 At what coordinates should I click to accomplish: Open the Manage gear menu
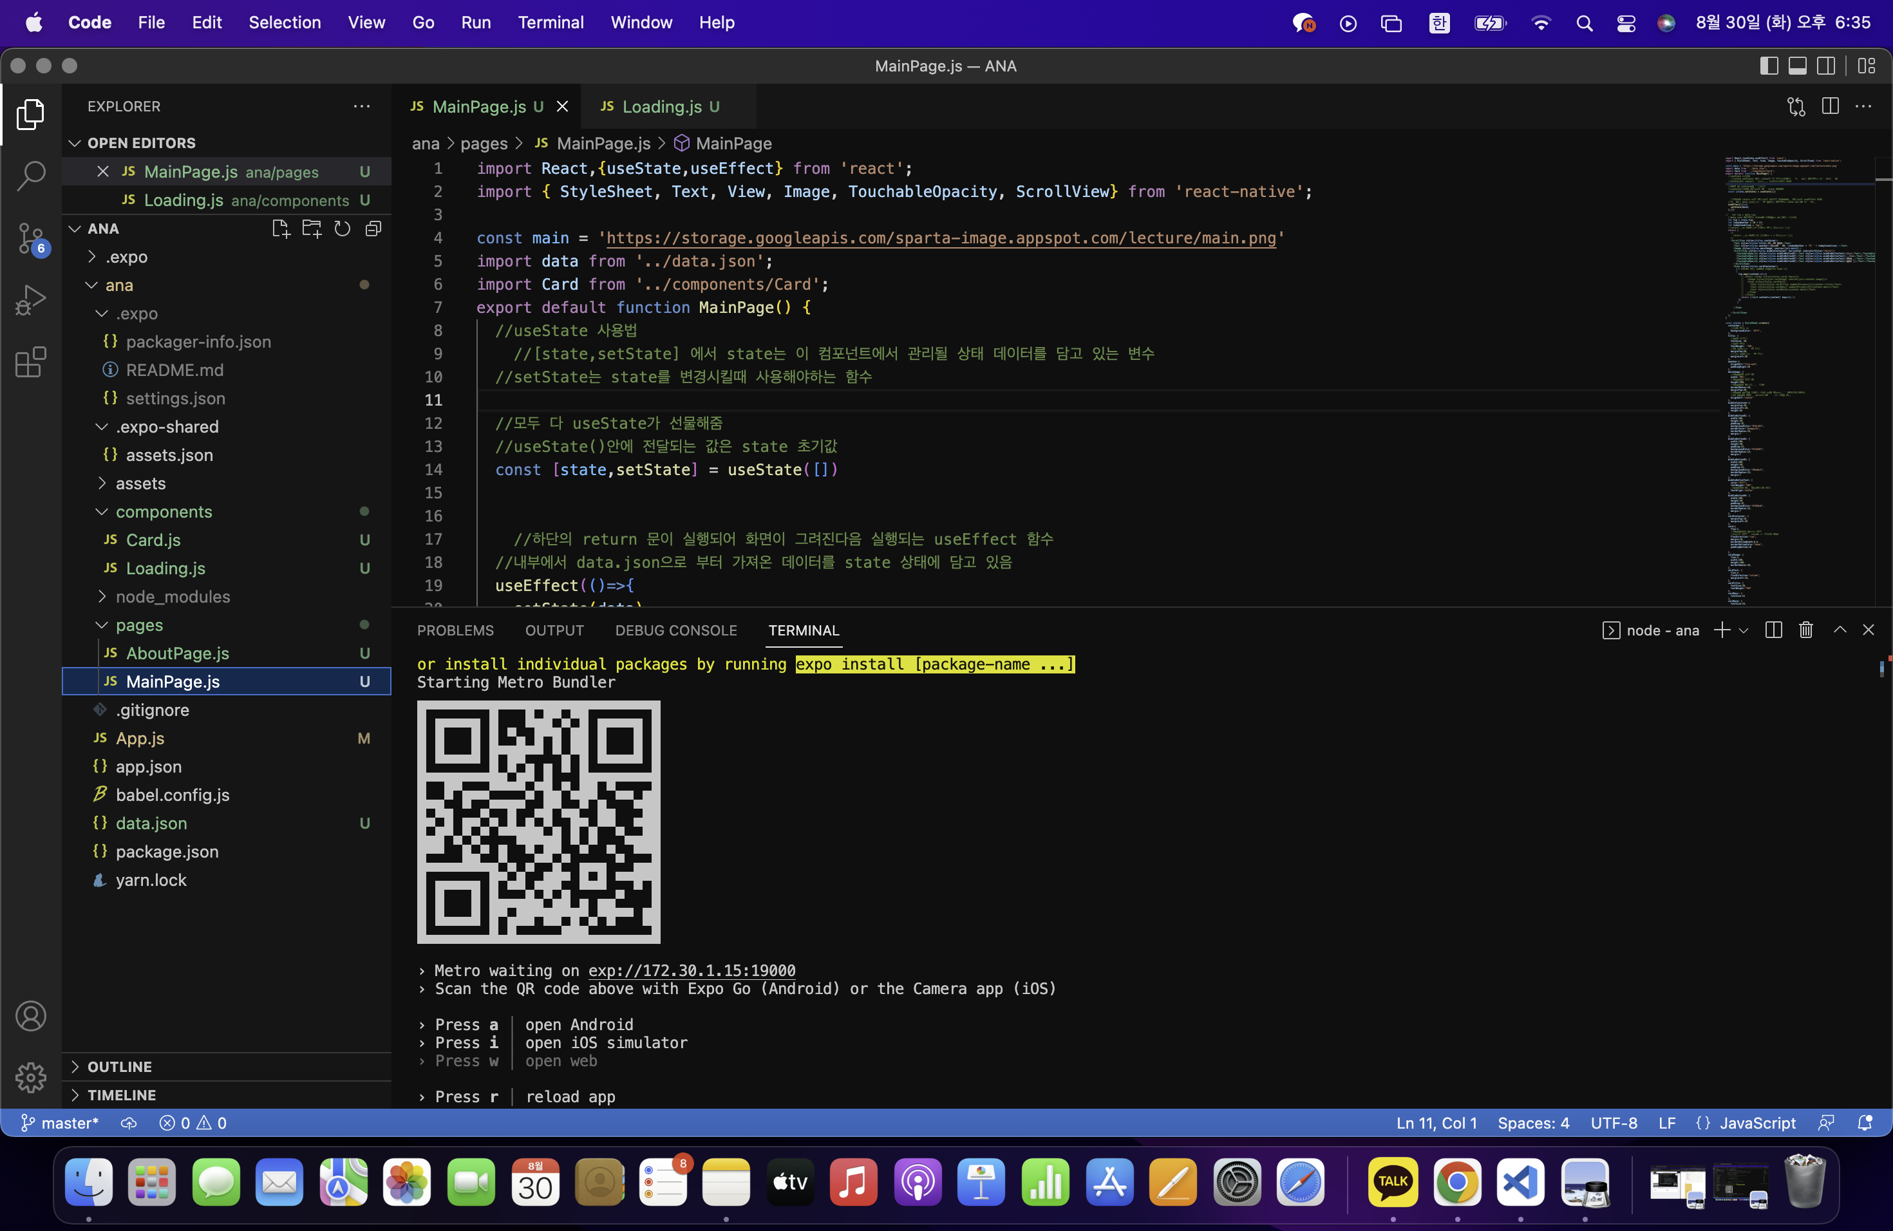pyautogui.click(x=30, y=1078)
